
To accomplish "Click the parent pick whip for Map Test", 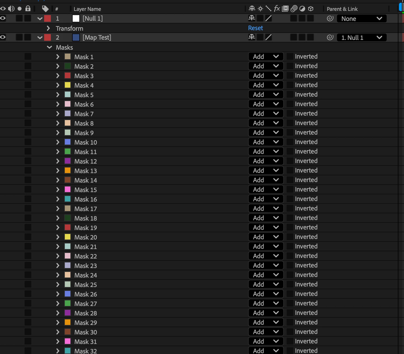I will [x=330, y=37].
